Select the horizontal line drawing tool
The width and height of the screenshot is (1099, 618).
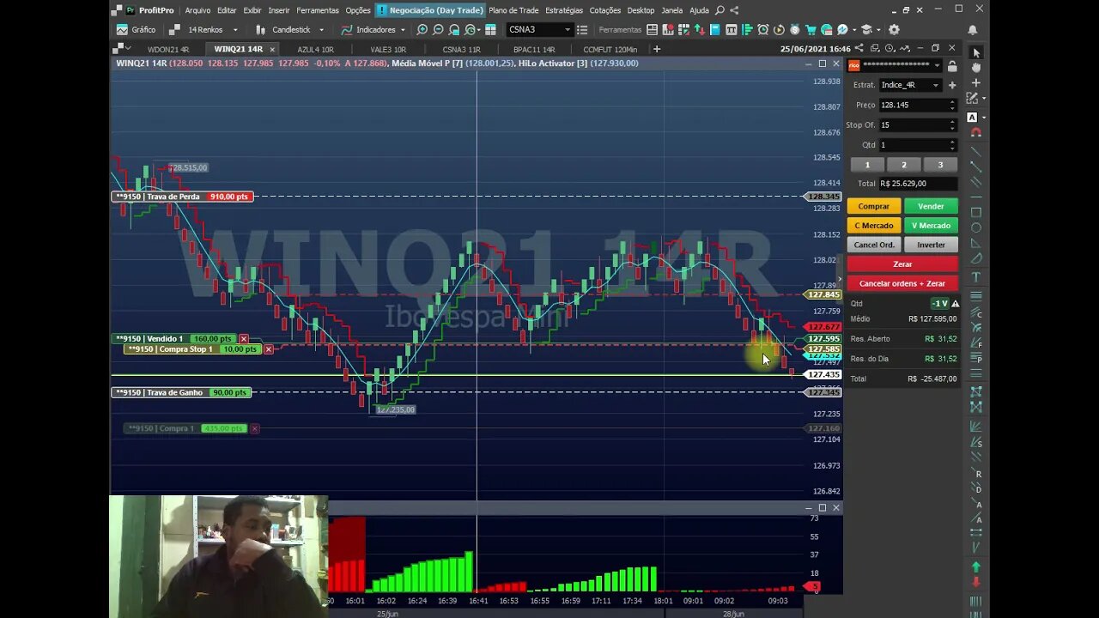(975, 197)
